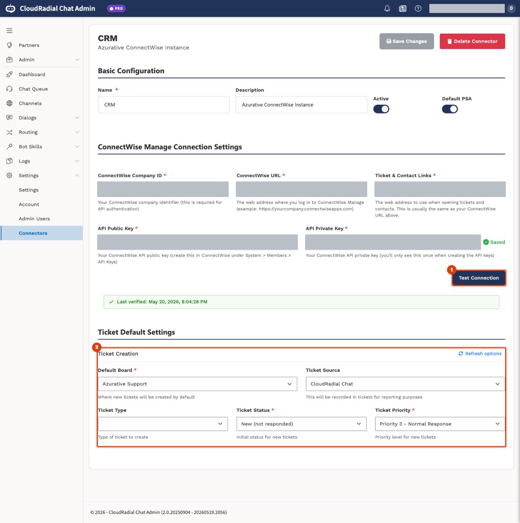Click the CloudRadial chat bot logo
This screenshot has width=520, height=523.
(10, 8)
